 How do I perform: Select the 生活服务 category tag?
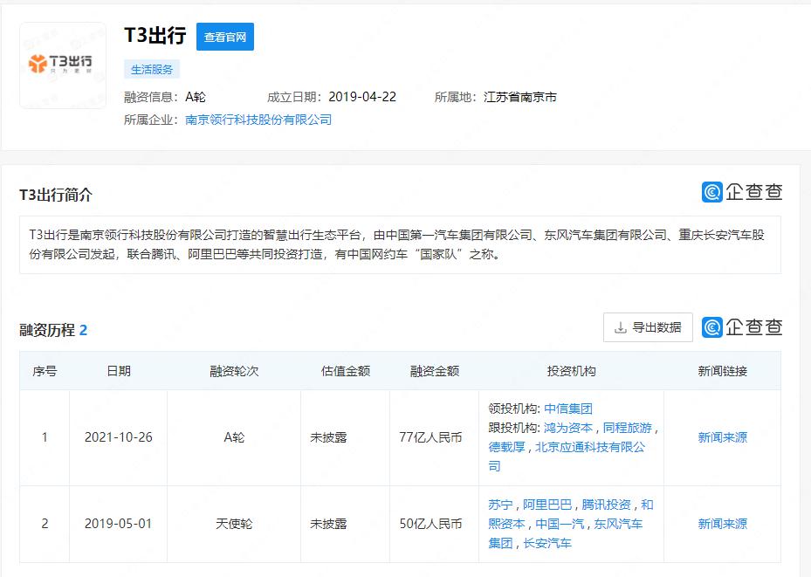(x=152, y=69)
